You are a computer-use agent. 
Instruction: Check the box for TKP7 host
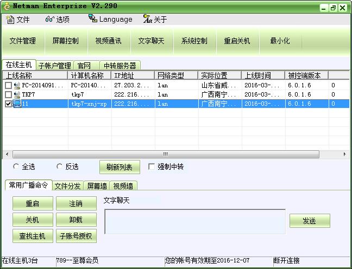point(9,94)
